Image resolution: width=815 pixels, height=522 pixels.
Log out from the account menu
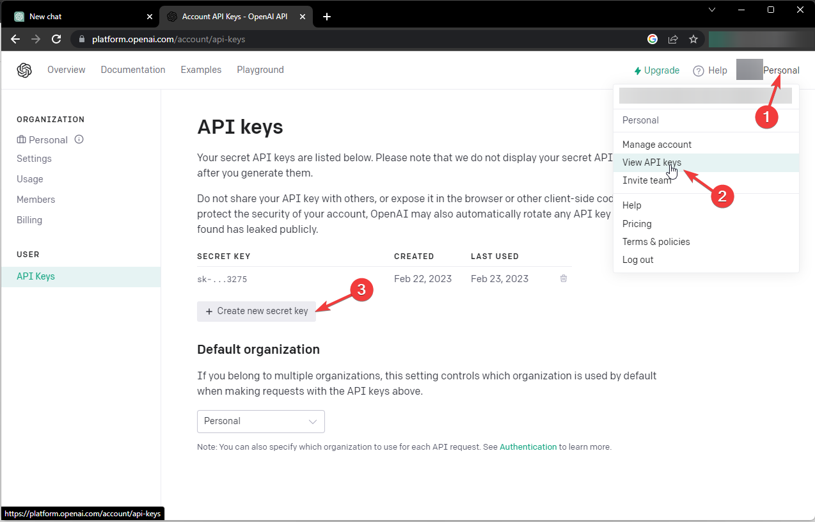[x=706, y=260]
